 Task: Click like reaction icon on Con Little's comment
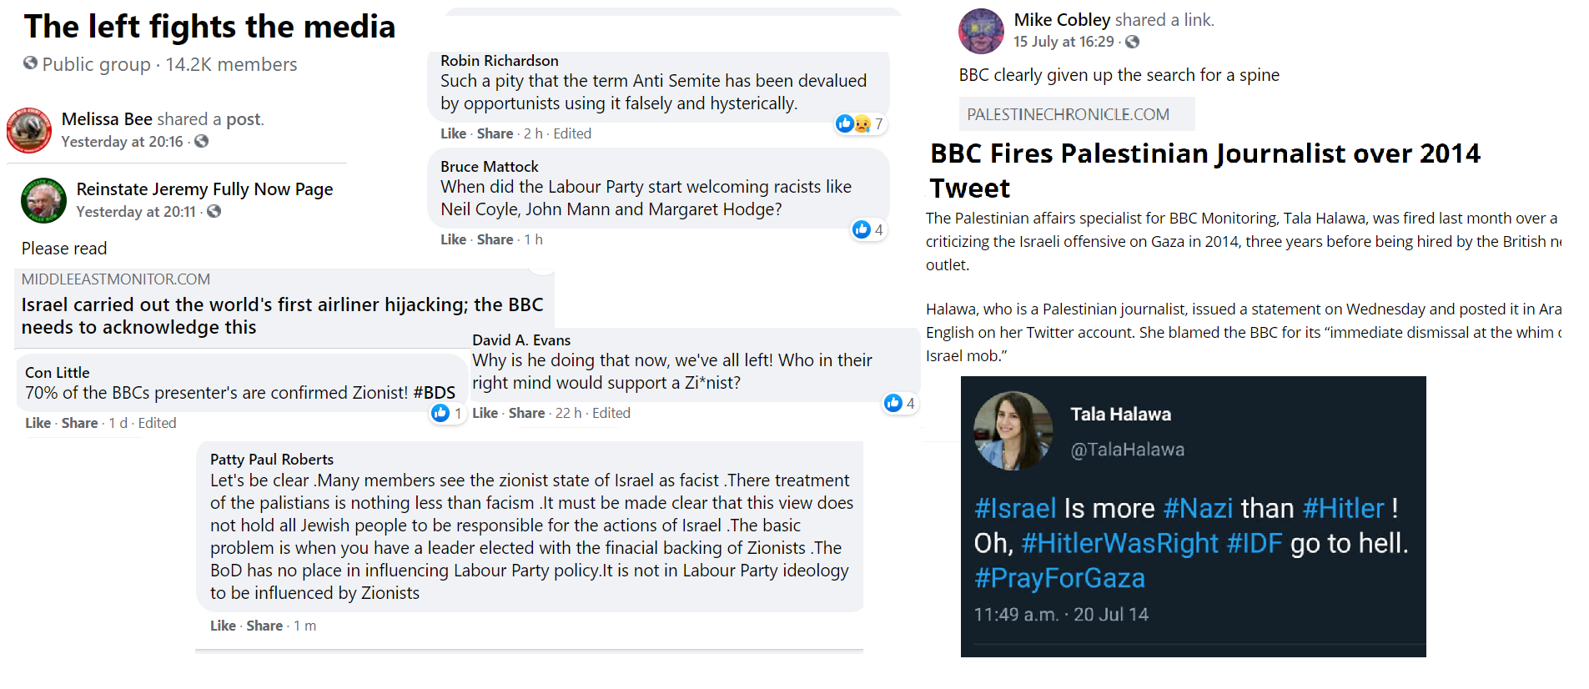[440, 413]
